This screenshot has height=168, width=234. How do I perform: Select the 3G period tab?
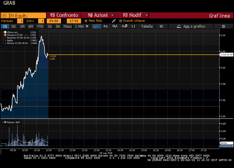point(13,26)
